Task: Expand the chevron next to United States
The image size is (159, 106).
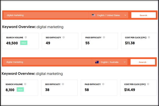Action: [x=125, y=15]
